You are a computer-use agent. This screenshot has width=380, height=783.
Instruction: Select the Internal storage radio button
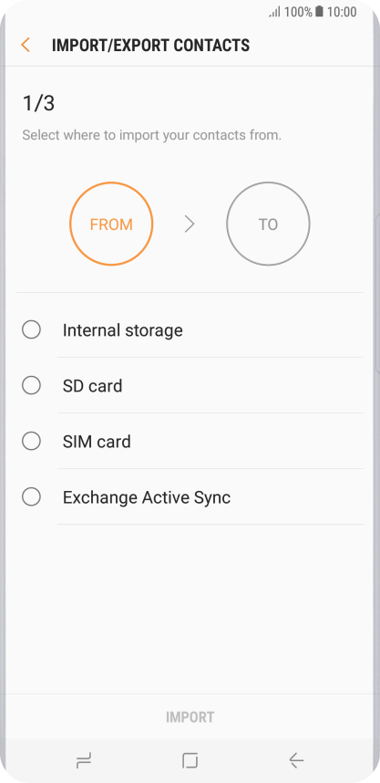pyautogui.click(x=31, y=330)
